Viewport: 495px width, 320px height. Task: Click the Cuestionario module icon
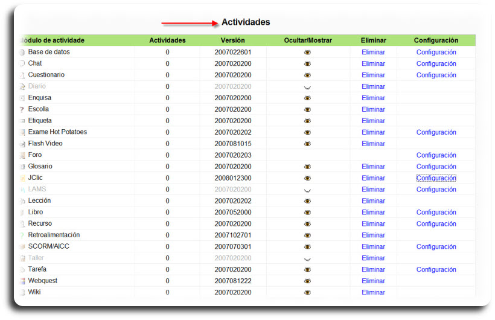coord(22,75)
